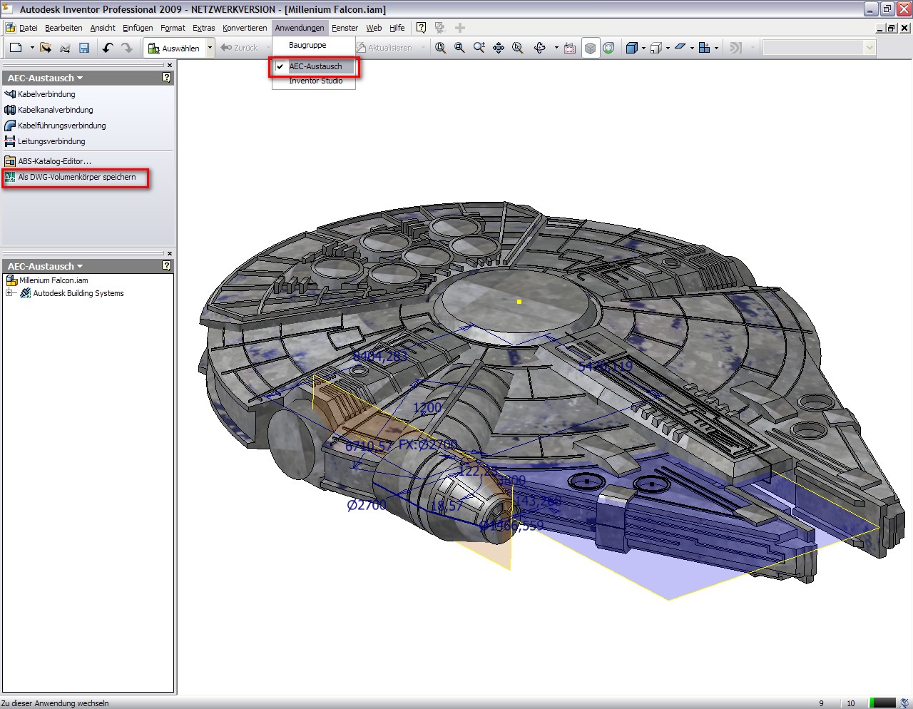Click the Look At view icon

click(570, 48)
